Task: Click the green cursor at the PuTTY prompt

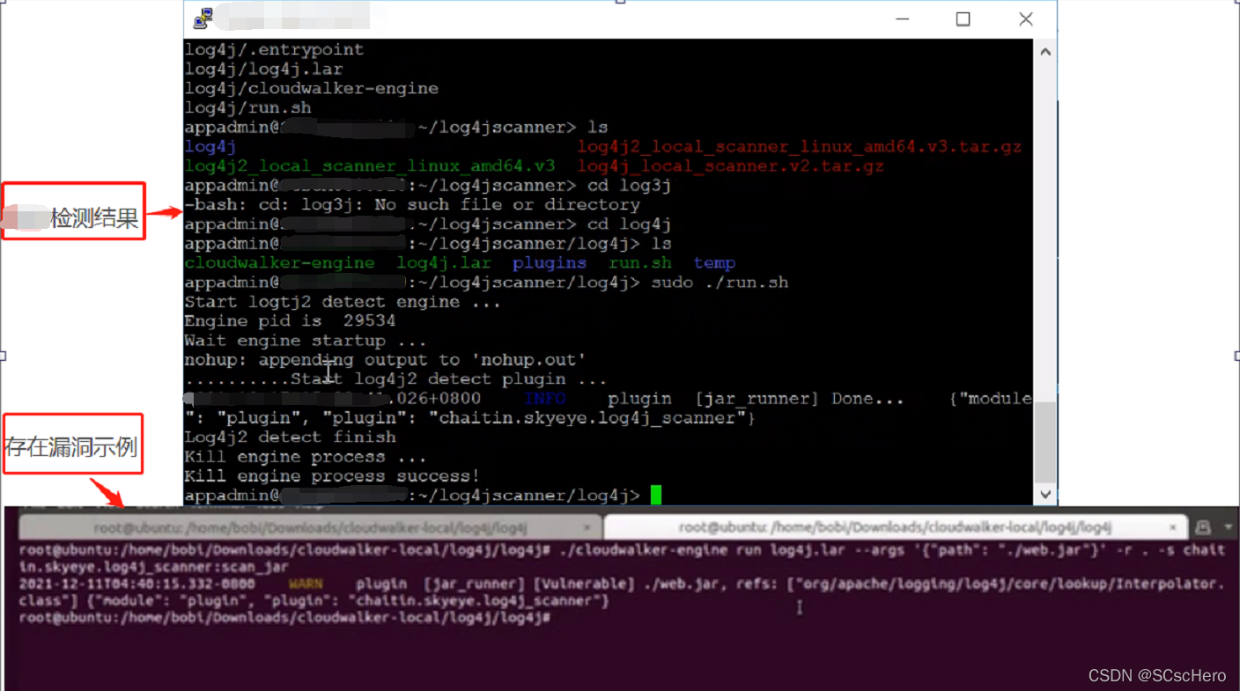Action: click(656, 495)
